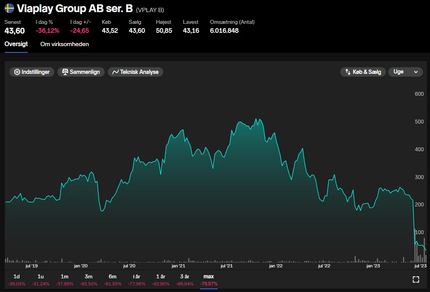Click the Swedish flag icon
430x292 pixels.
(9, 8)
